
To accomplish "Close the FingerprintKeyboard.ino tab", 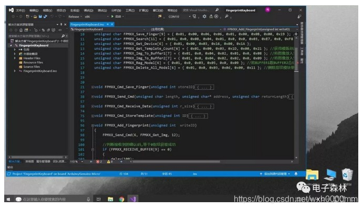I will [112, 24].
